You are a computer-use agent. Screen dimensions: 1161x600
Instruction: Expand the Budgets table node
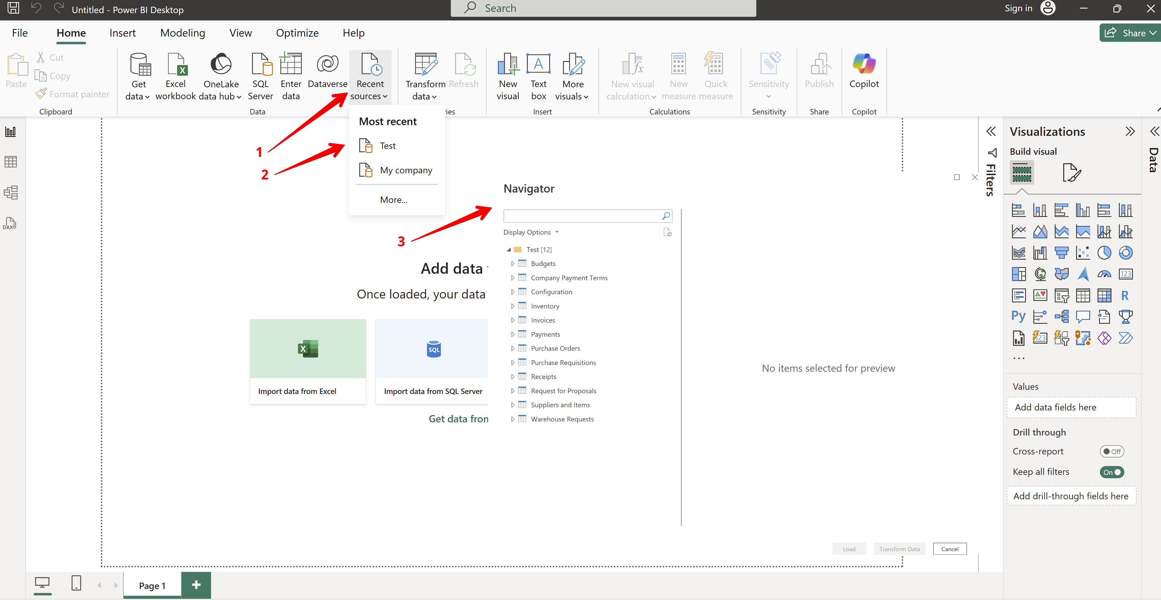coord(513,264)
